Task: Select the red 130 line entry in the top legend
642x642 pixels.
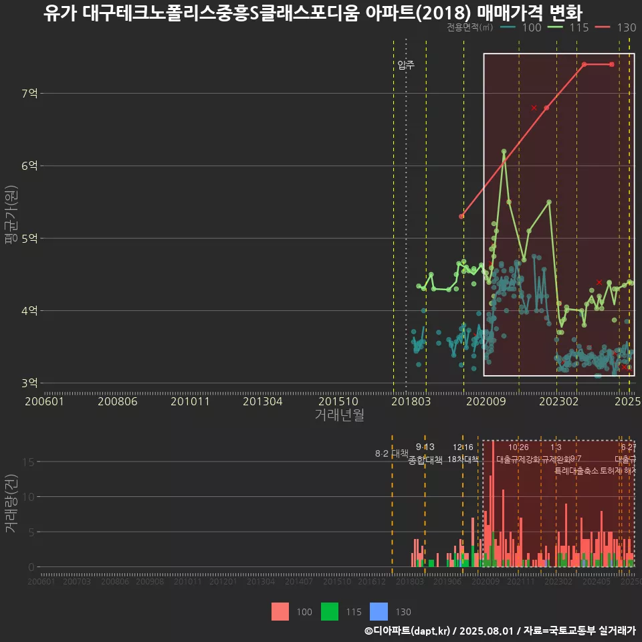Action: click(616, 27)
